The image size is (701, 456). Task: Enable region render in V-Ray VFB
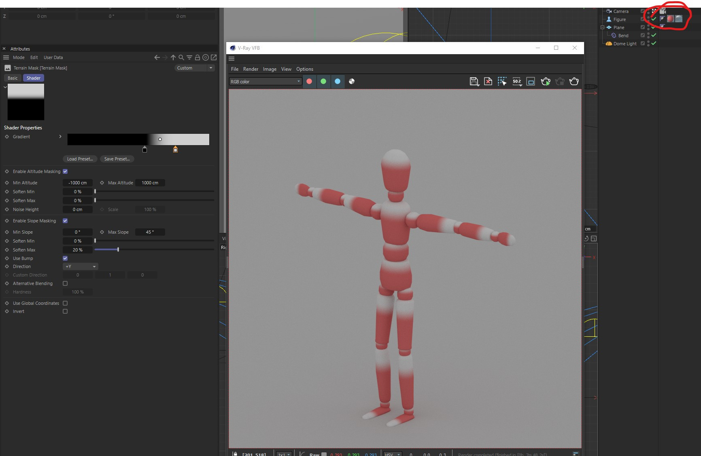531,81
